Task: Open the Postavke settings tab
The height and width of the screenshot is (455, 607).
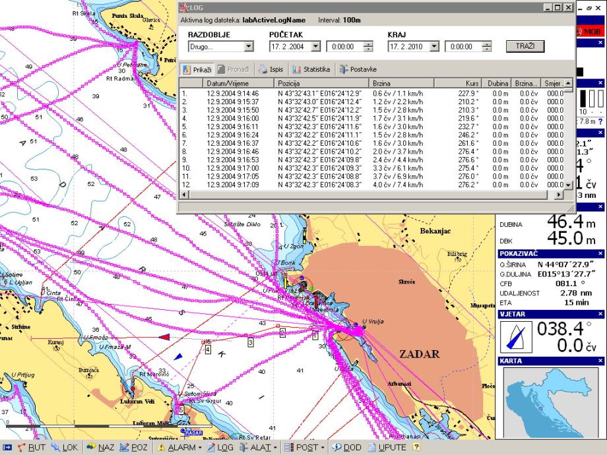Action: pos(358,70)
